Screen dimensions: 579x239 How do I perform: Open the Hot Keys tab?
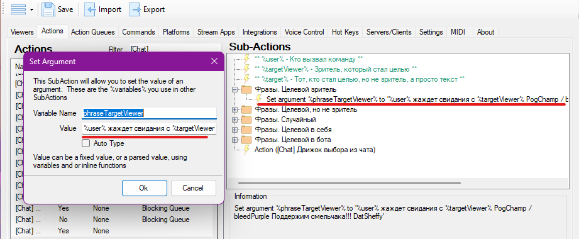point(345,32)
